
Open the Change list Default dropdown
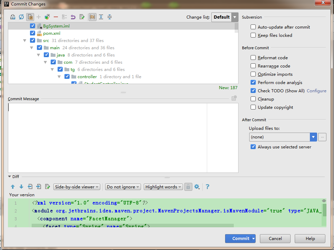pos(225,17)
